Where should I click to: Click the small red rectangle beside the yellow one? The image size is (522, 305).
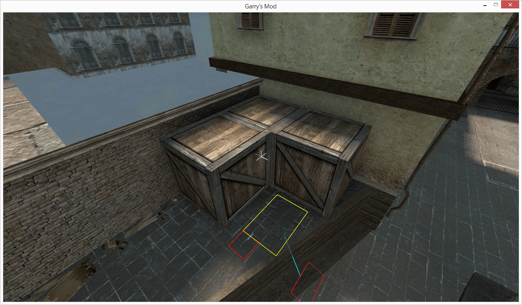[244, 245]
